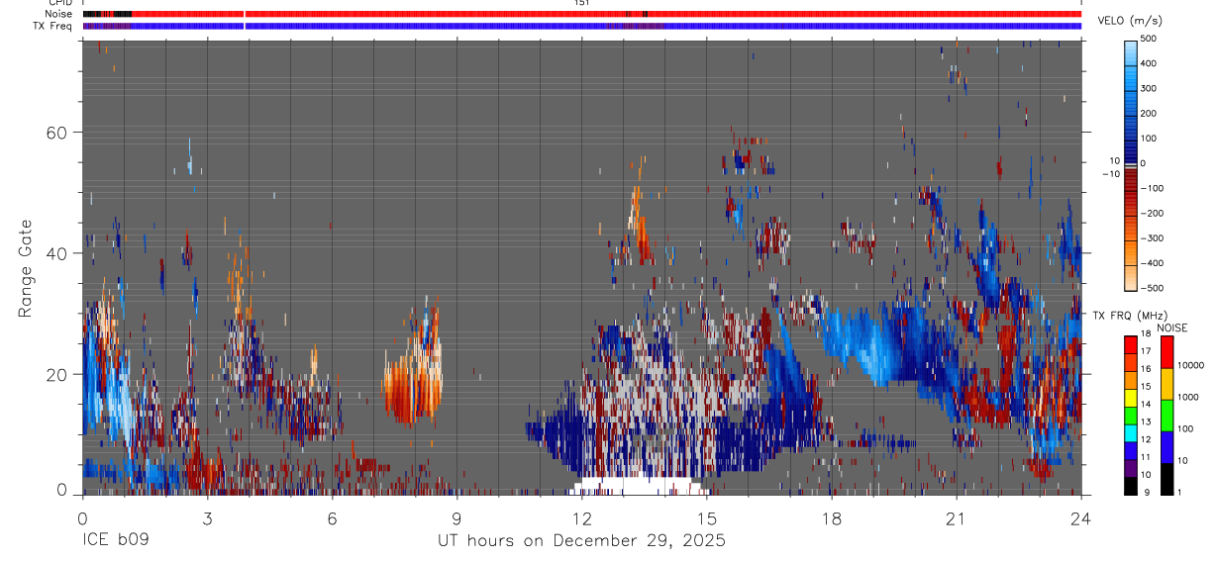Image resolution: width=1216 pixels, height=561 pixels.
Task: Click the NOISE legend title
Action: (1171, 327)
